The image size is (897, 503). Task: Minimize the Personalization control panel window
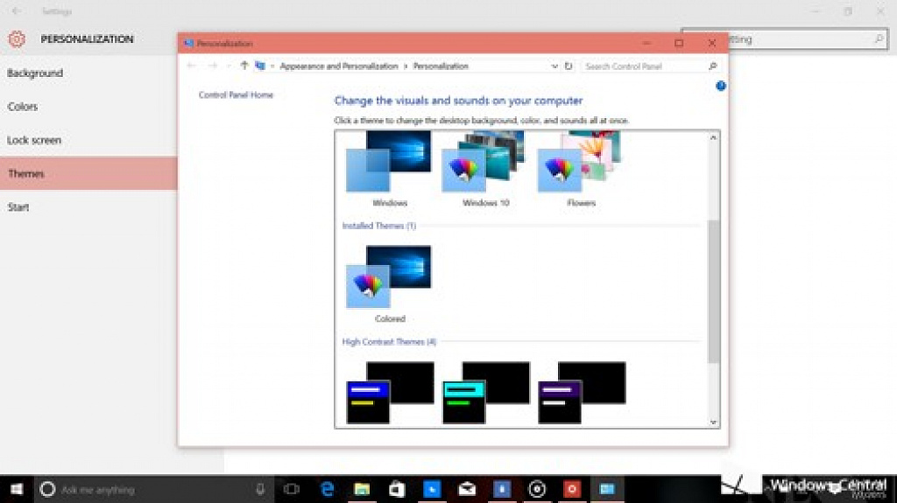tap(646, 43)
